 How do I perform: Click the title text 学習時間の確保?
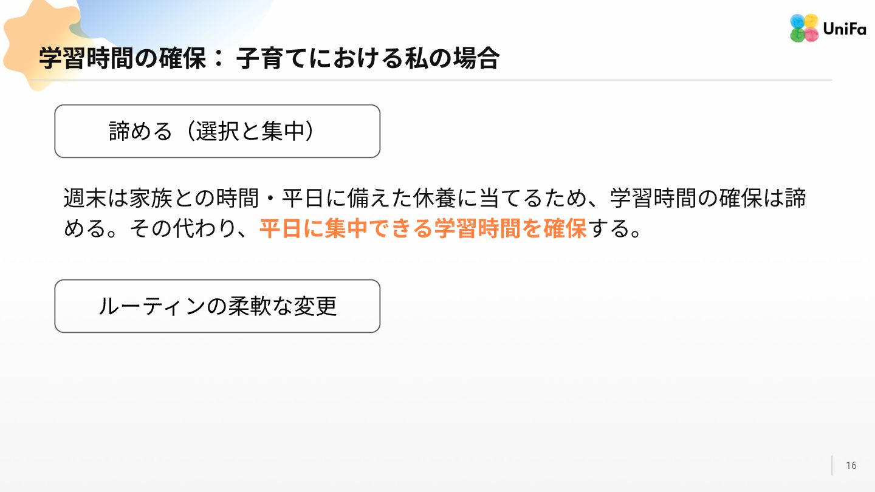click(x=122, y=59)
